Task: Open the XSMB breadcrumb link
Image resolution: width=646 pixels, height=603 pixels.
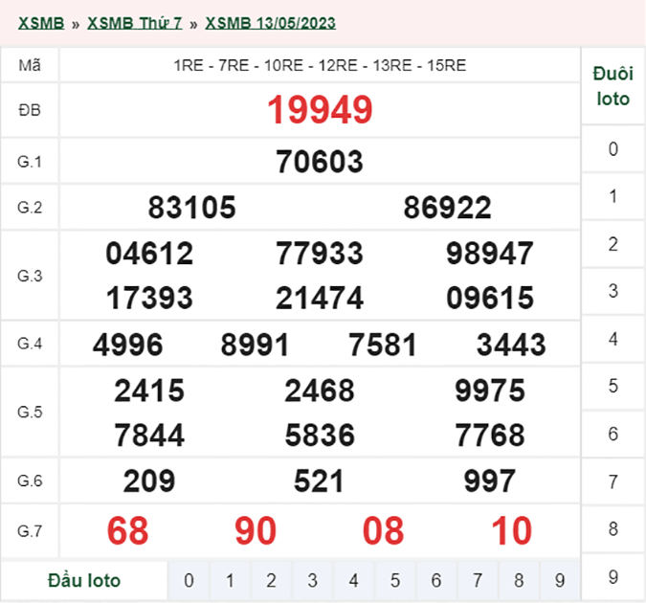Action: click(41, 23)
